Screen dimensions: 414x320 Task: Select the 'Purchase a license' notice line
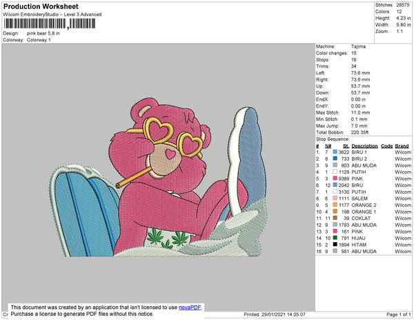point(82,314)
